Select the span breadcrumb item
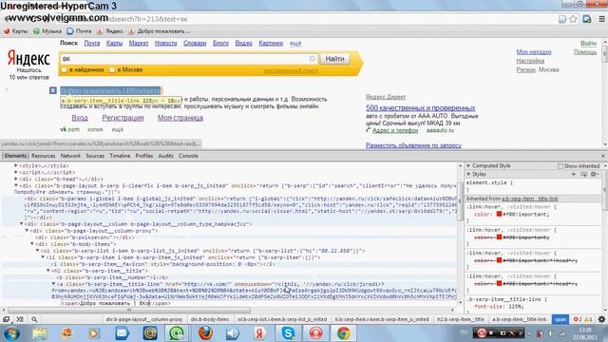The width and height of the screenshot is (608, 342). (x=560, y=319)
